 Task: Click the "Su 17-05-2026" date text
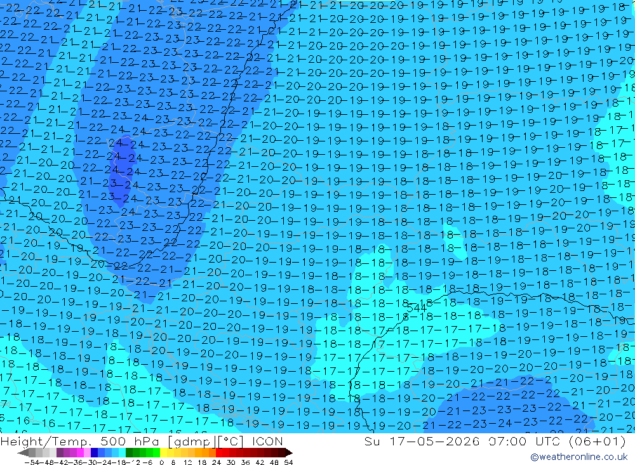tap(422, 441)
